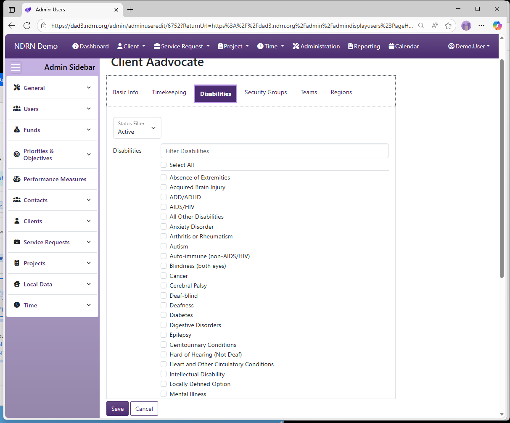510x423 pixels.
Task: Open the Calendar link in navbar
Action: 404,46
